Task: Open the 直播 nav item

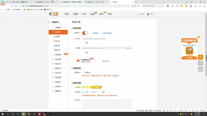Action: point(75,14)
